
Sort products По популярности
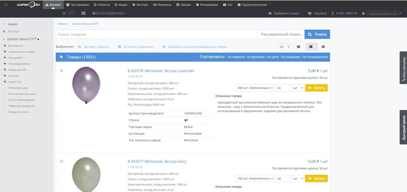point(315,57)
